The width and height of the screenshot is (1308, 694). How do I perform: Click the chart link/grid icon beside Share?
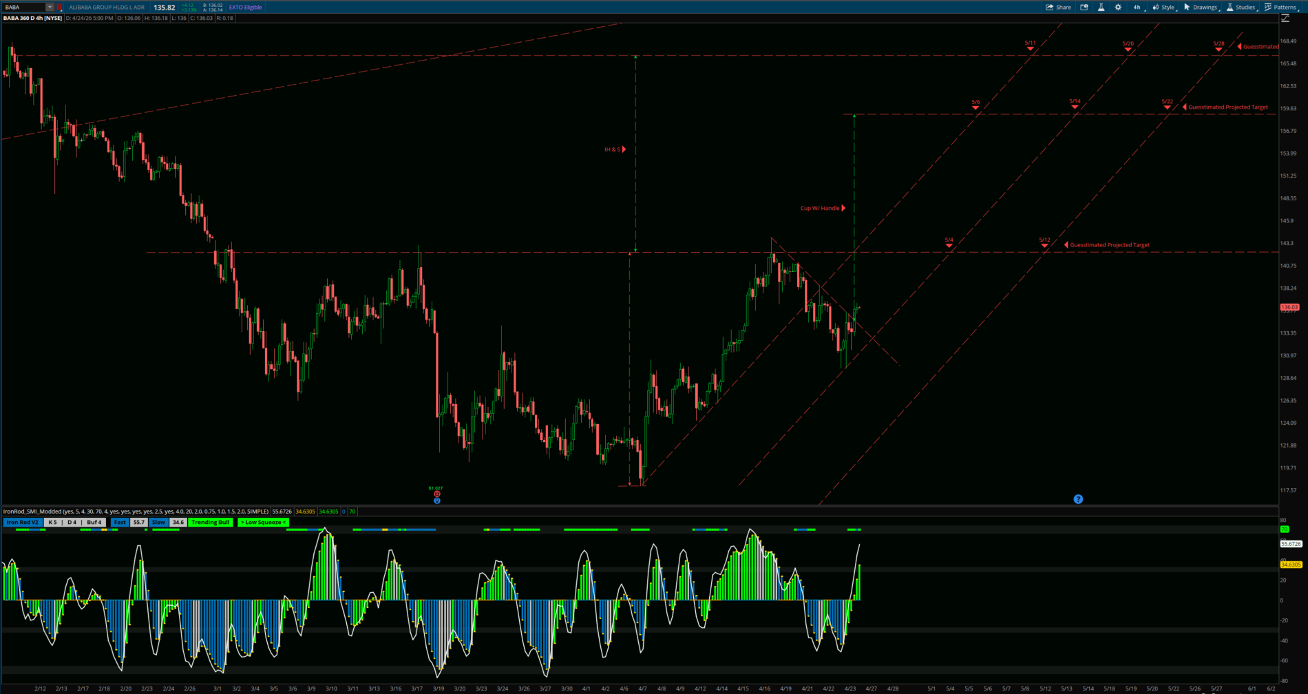pos(1084,7)
